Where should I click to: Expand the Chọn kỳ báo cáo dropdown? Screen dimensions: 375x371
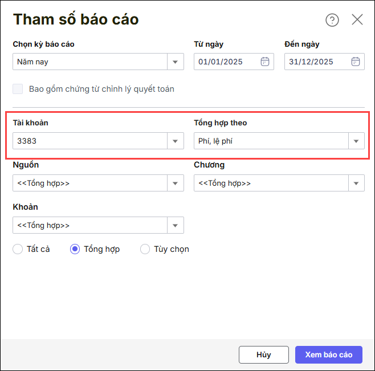(x=176, y=62)
